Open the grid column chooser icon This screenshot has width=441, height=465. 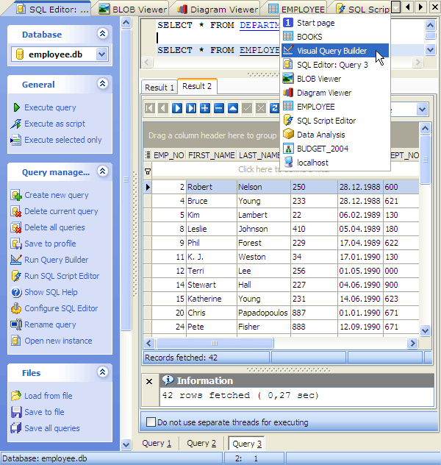(148, 155)
